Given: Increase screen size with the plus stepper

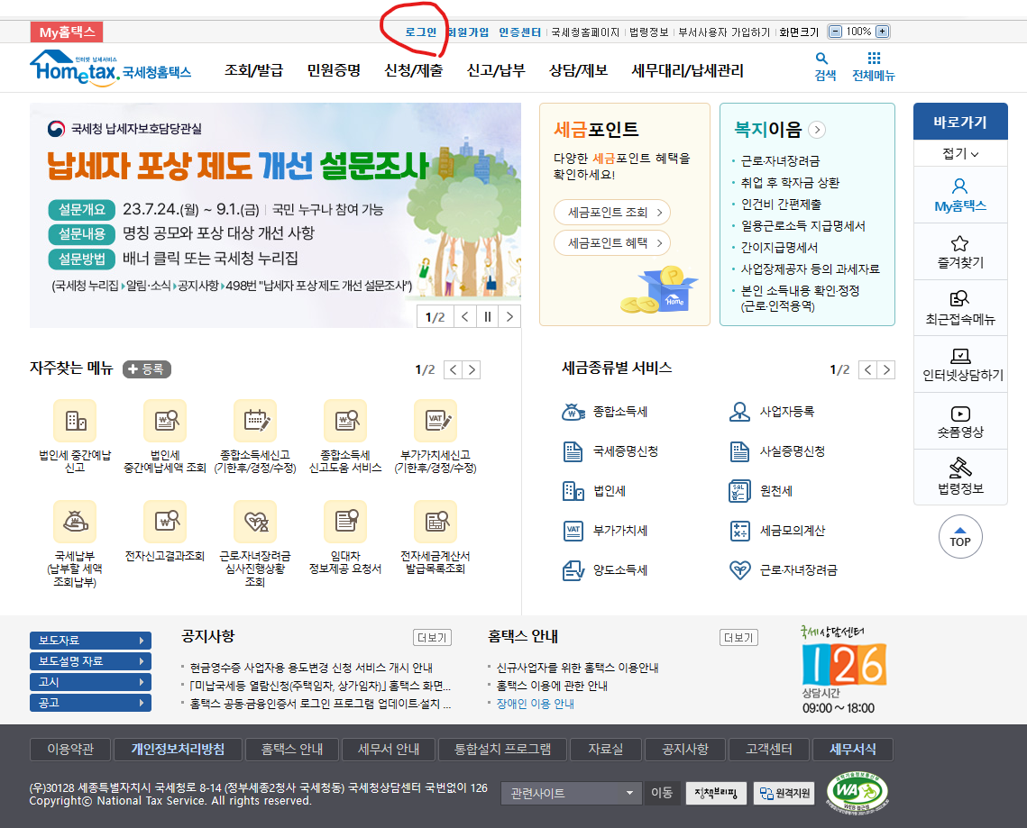Looking at the screenshot, I should tap(882, 29).
